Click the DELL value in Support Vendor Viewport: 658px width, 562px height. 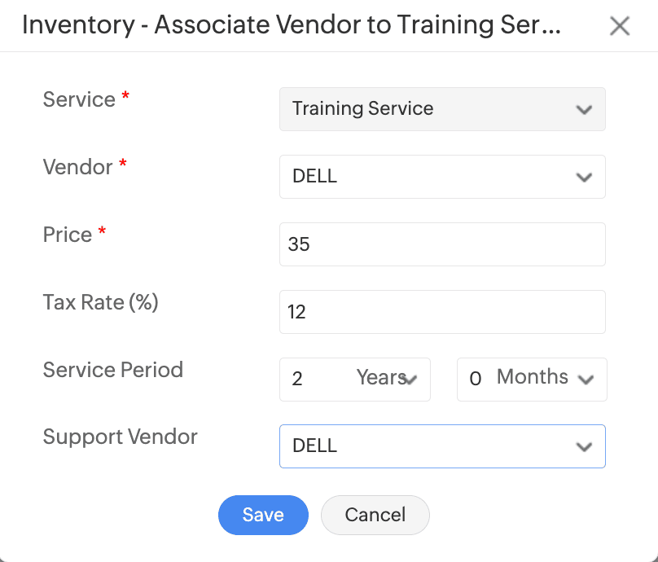coord(314,446)
